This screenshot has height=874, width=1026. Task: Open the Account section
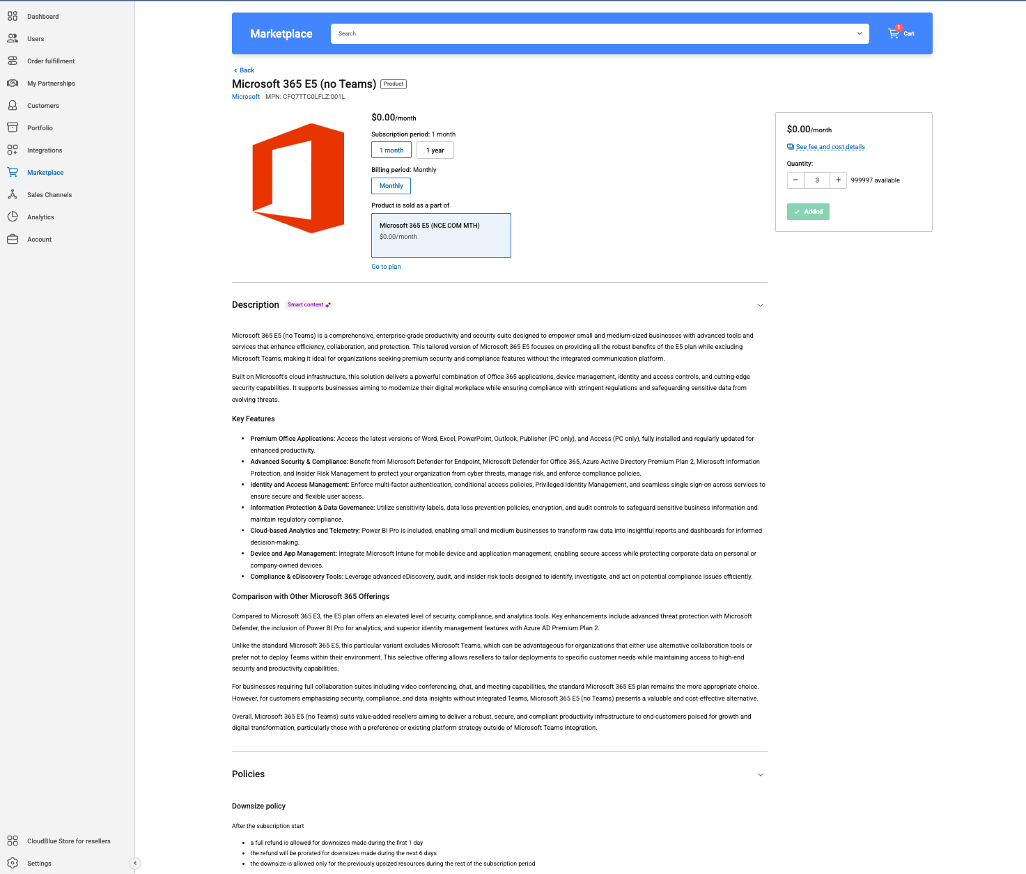click(x=39, y=239)
